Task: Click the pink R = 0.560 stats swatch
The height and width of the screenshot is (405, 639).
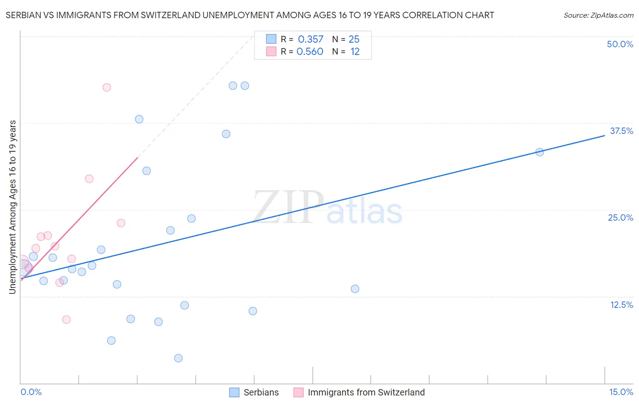Action: [x=271, y=51]
